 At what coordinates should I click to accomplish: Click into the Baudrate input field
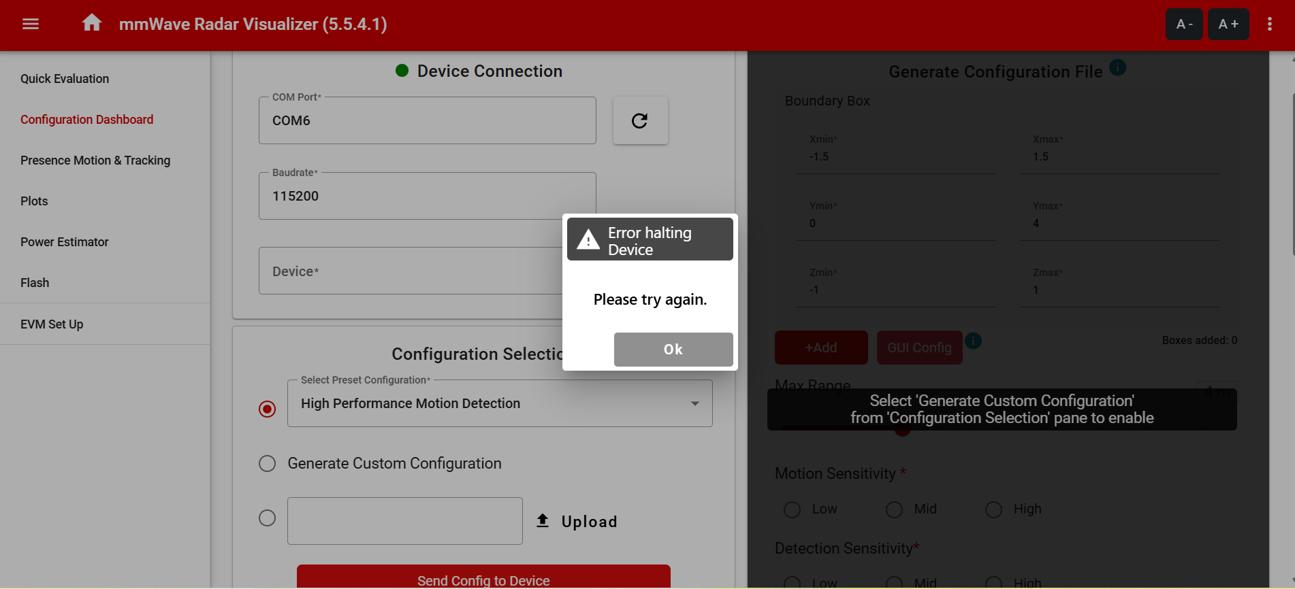tap(428, 196)
